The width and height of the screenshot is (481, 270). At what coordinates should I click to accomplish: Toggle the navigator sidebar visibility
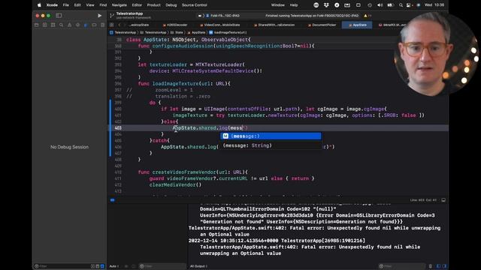click(59, 15)
